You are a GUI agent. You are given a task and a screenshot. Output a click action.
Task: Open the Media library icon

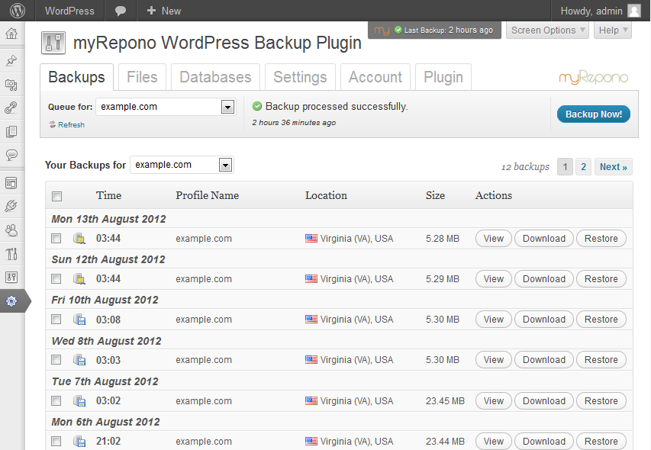(x=11, y=83)
